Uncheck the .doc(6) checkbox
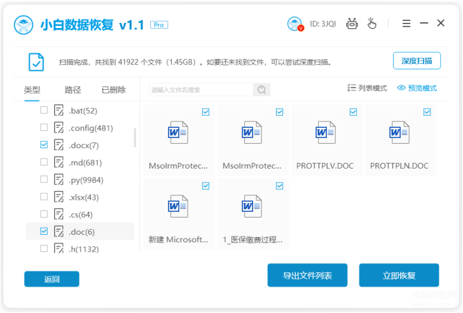Screen dimensions: 463x313 tap(44, 231)
